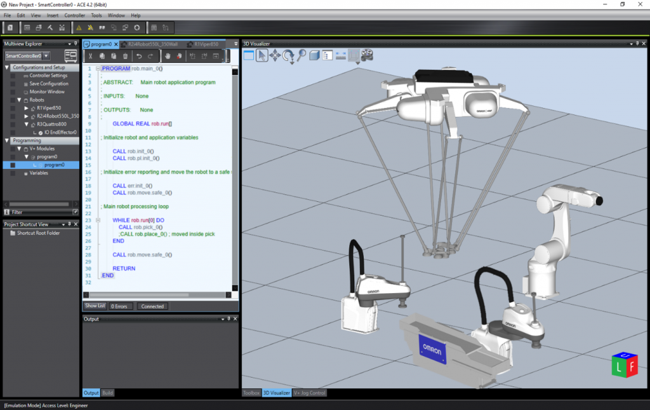Switch to the V+ Jog Control tab

pos(310,393)
